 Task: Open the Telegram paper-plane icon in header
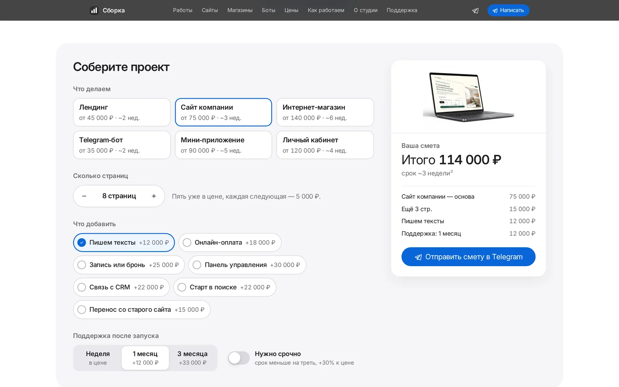click(x=475, y=10)
